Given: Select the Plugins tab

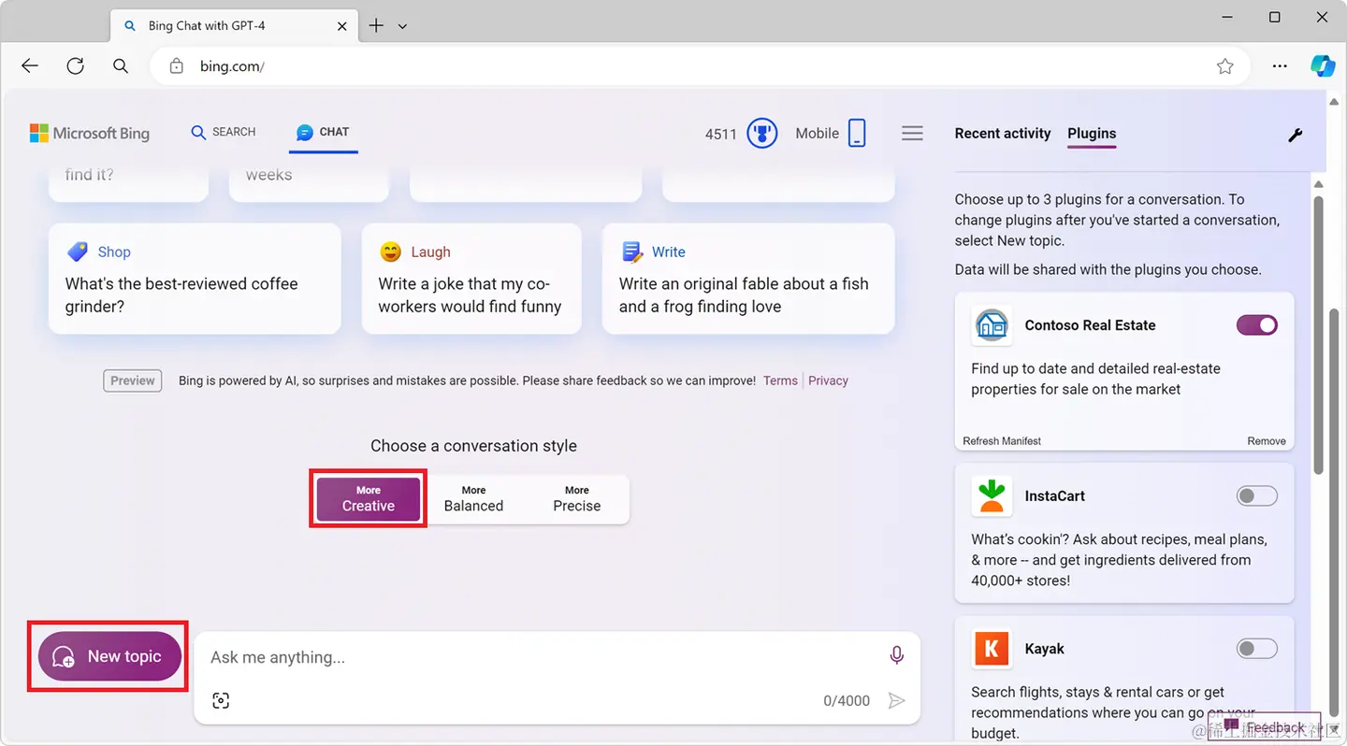Looking at the screenshot, I should click(1092, 134).
